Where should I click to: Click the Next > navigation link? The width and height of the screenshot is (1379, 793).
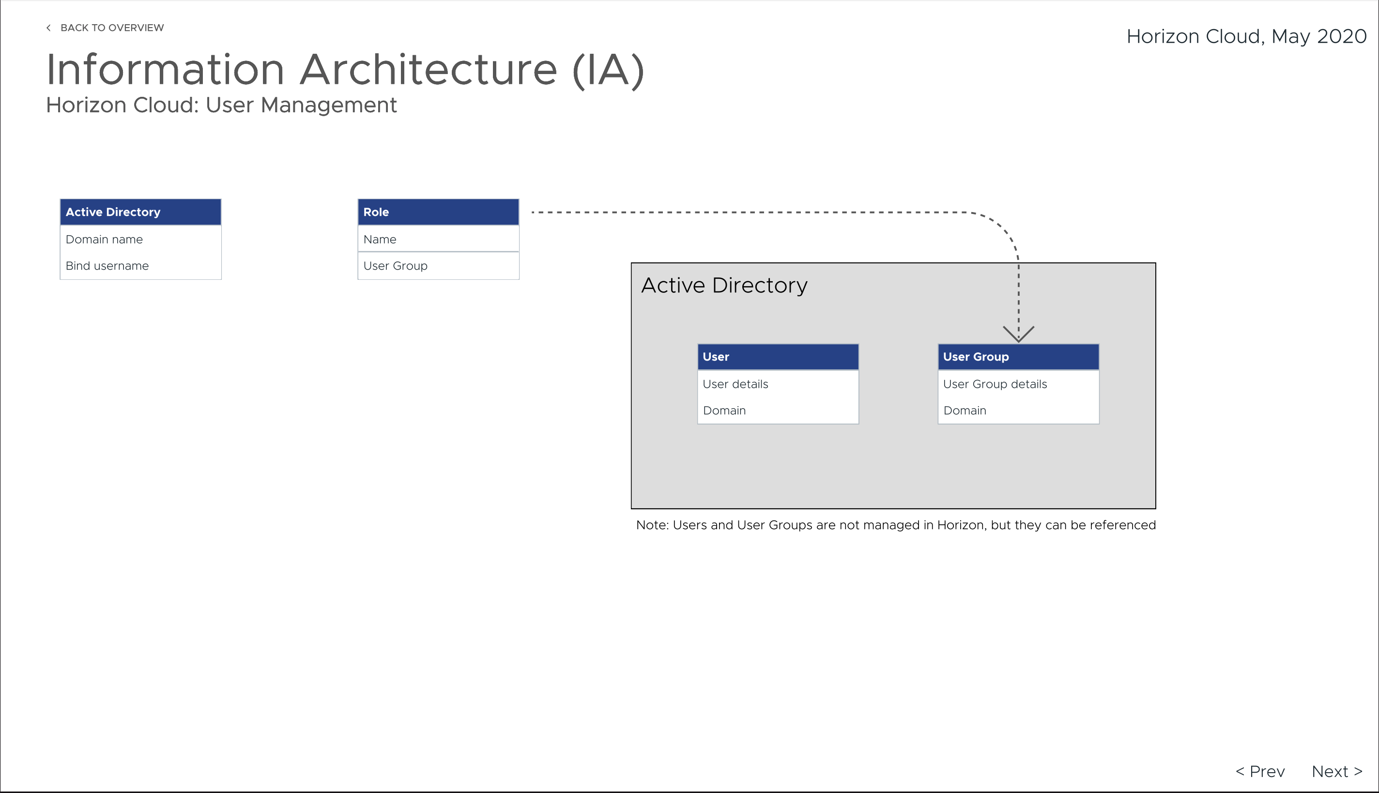1336,771
